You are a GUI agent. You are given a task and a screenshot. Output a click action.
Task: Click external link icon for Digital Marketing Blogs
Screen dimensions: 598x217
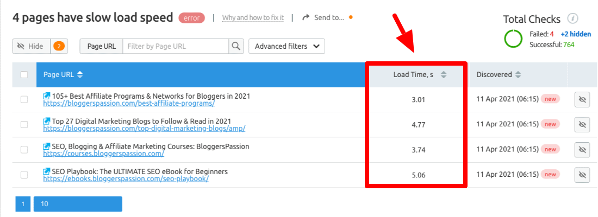(47, 122)
